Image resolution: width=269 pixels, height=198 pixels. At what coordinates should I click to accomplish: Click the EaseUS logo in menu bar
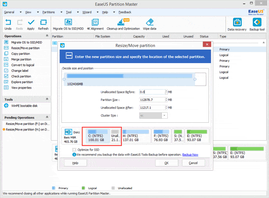256,12
